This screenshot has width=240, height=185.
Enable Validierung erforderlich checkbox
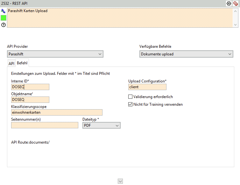click(x=130, y=97)
